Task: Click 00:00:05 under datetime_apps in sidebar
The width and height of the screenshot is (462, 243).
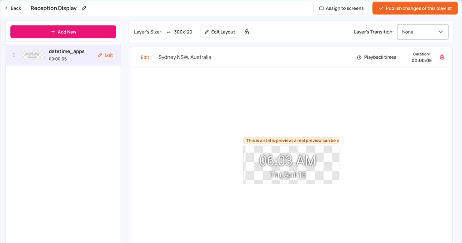Action: [x=58, y=59]
